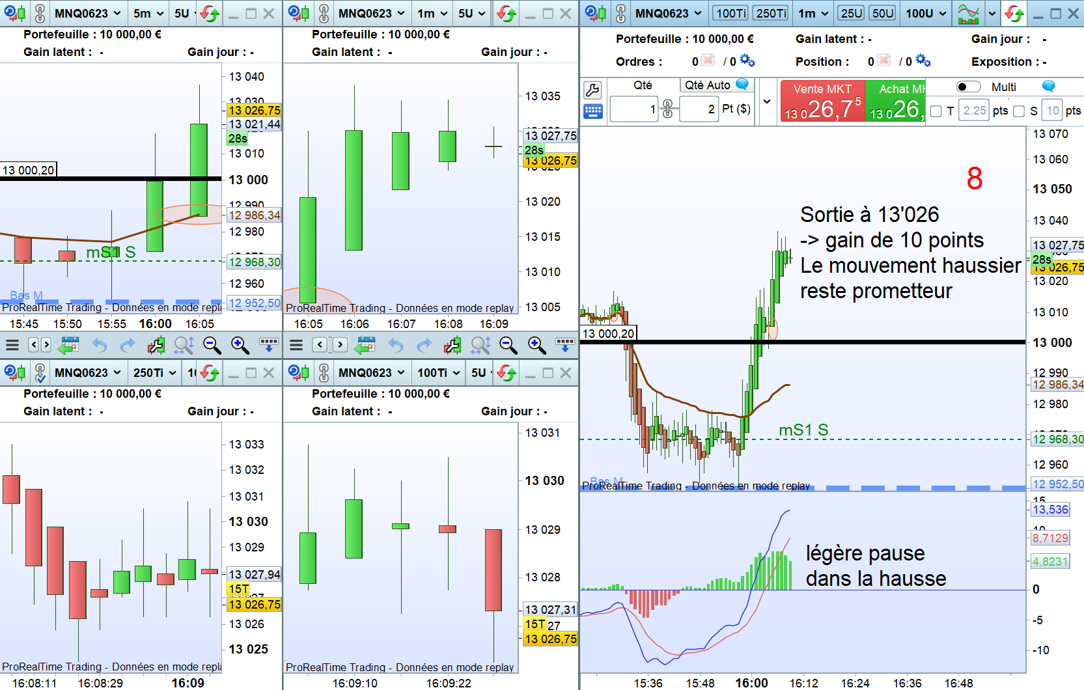Screen dimensions: 1084x690
Task: Step the top 1m chart back with the left arrow
Action: click(x=320, y=345)
